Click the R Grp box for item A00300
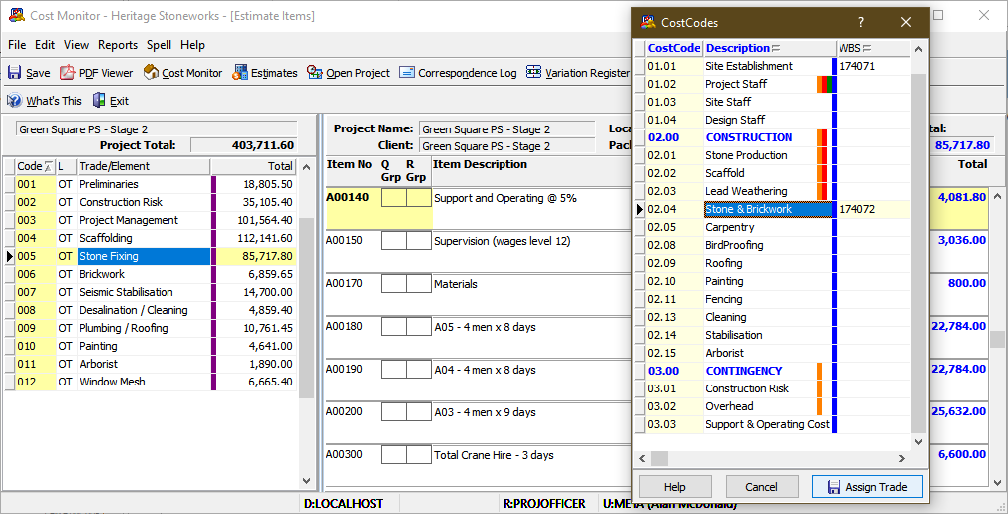Viewport: 1008px width, 514px height. coord(419,455)
